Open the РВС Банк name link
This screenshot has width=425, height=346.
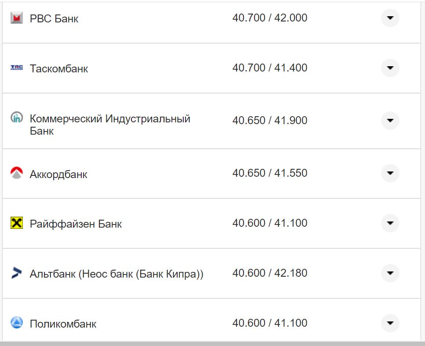click(x=54, y=19)
